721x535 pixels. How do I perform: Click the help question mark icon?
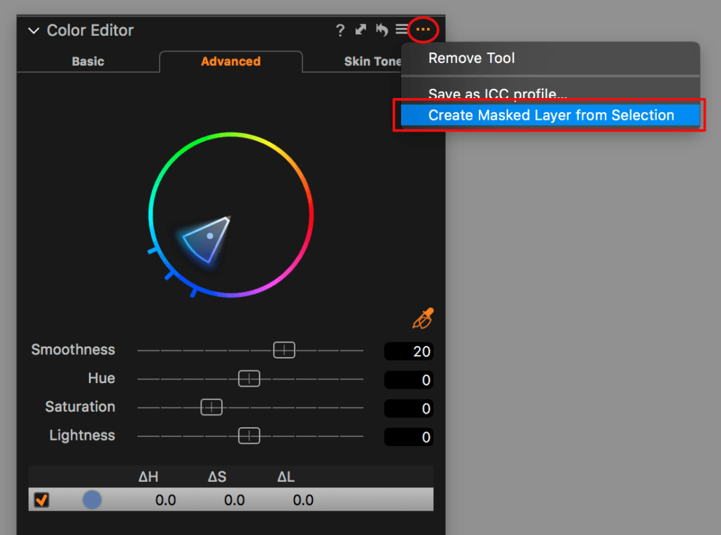pyautogui.click(x=340, y=30)
